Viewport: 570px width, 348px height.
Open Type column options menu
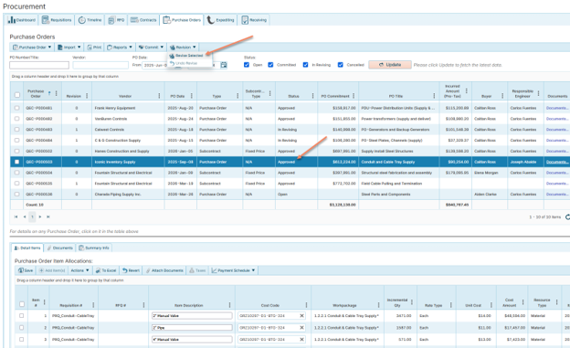[237, 96]
